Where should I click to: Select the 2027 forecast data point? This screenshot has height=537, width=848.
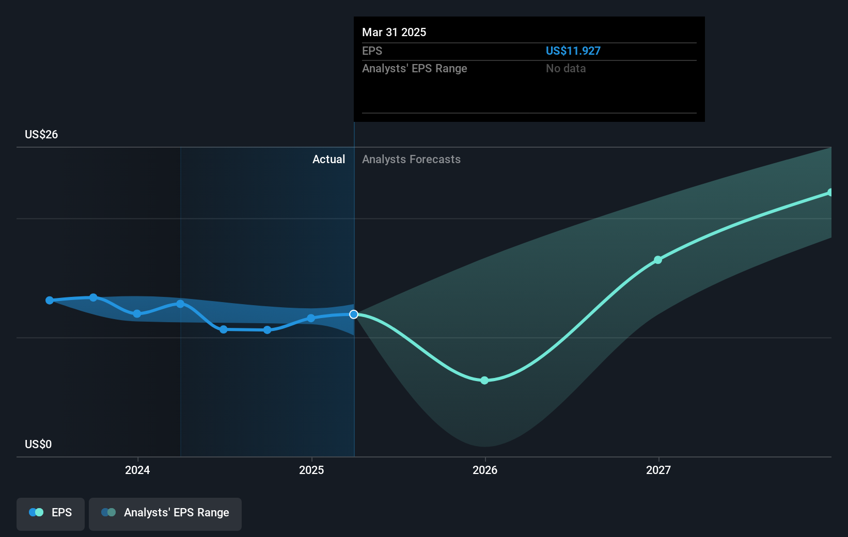658,260
